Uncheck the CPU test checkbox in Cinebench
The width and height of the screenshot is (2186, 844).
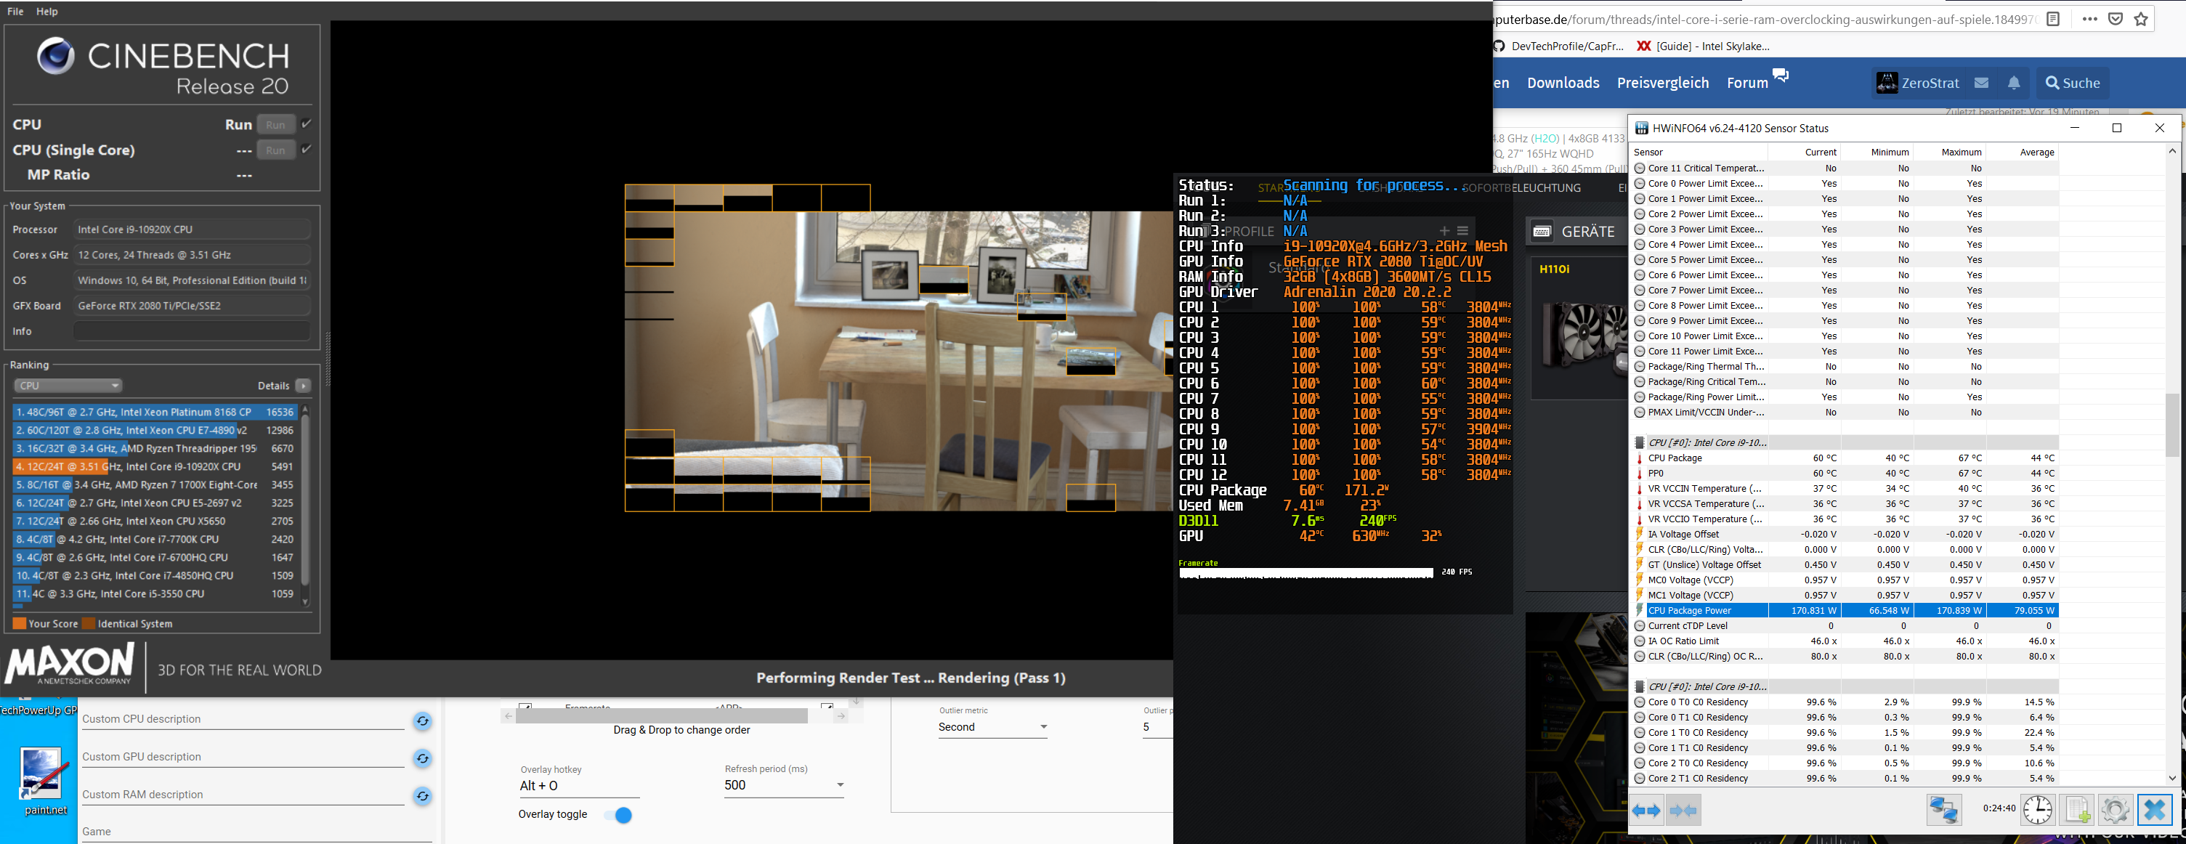307,124
